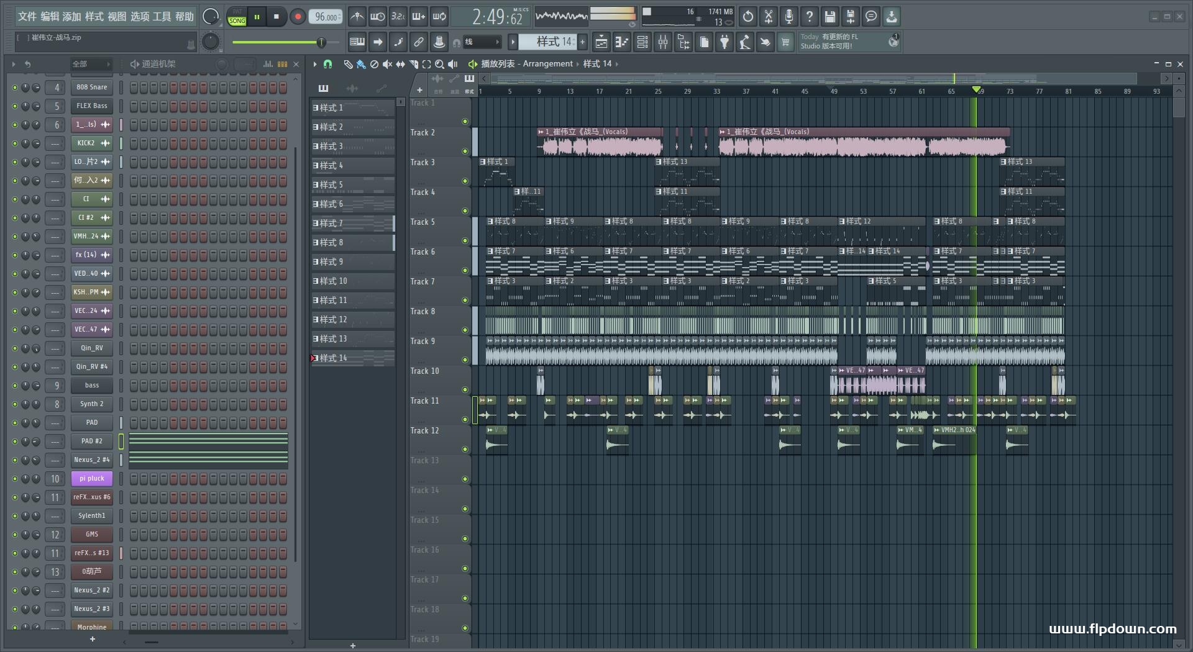Viewport: 1193px width, 652px height.
Task: Select the Playback speaker tool in playlist
Action: point(453,64)
